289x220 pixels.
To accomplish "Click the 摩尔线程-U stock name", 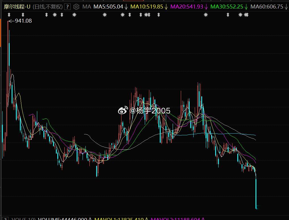I will point(17,7).
